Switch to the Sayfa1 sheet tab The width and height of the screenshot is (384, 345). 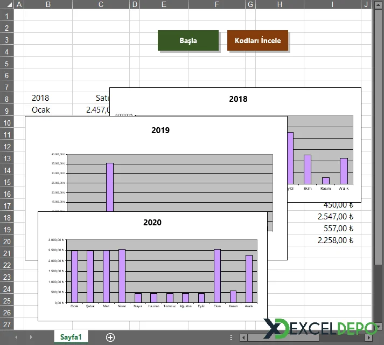71,337
